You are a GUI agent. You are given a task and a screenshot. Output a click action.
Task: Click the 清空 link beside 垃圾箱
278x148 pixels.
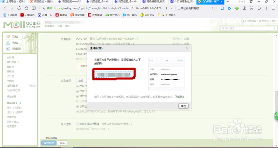tap(32, 86)
